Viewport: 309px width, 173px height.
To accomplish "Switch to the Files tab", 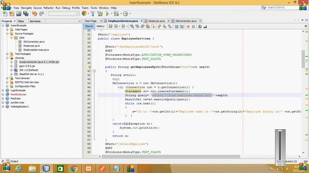I will click(21, 21).
